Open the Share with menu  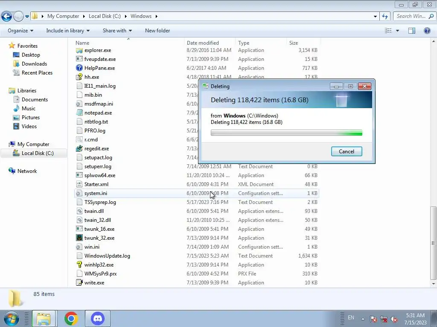117,31
